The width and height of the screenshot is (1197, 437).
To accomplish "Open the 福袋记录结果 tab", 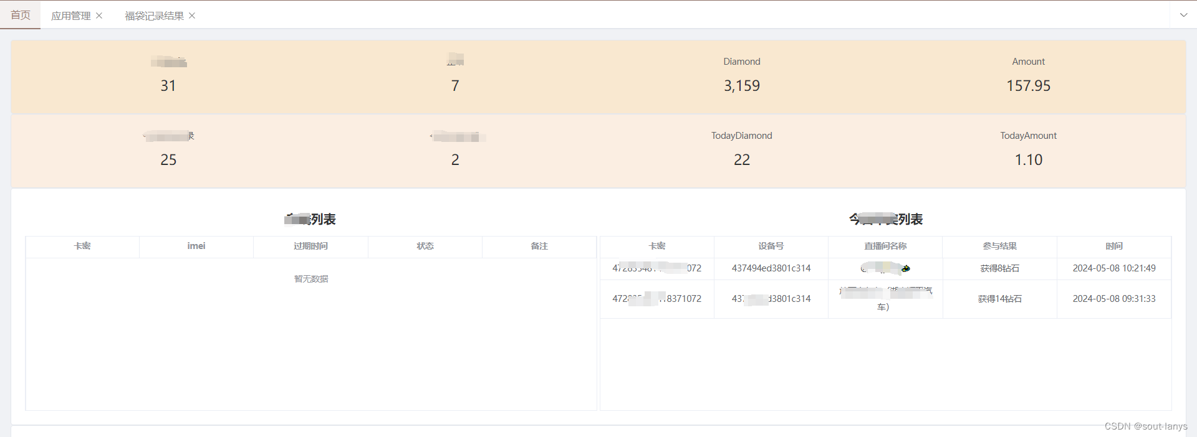I will [154, 16].
